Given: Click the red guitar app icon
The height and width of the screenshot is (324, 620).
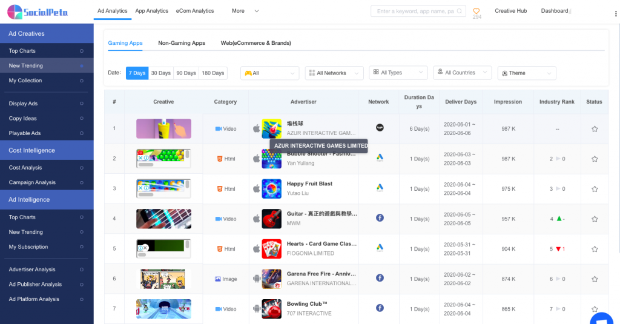Looking at the screenshot, I should pyautogui.click(x=271, y=219).
